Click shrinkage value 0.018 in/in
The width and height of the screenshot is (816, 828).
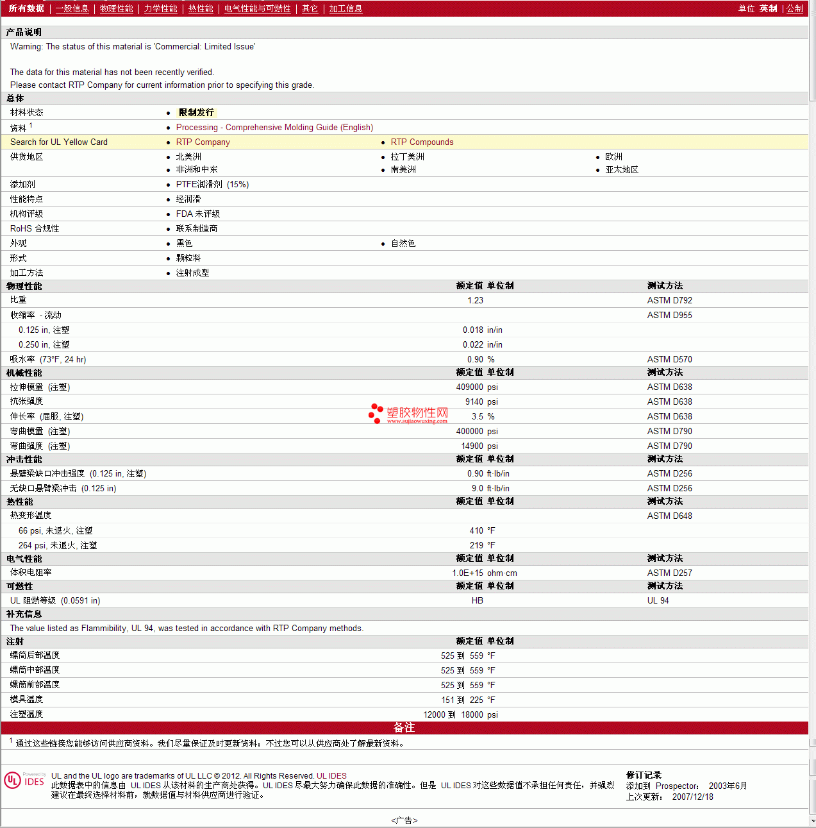click(x=483, y=330)
